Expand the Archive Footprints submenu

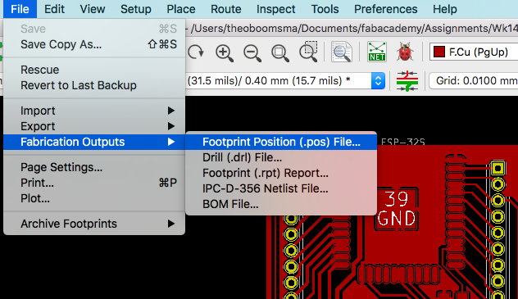click(94, 224)
